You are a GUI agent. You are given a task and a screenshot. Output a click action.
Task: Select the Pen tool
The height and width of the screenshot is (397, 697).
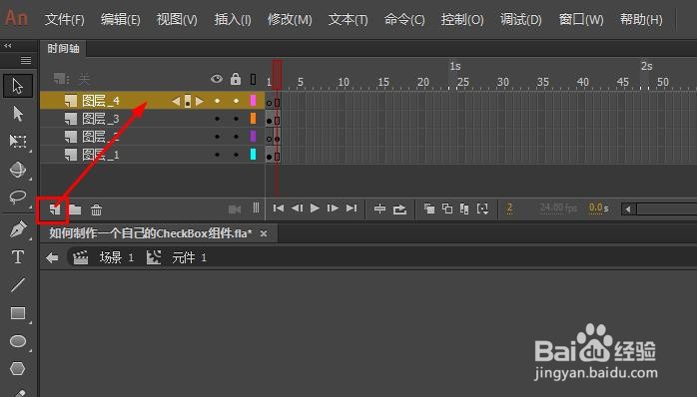click(x=18, y=229)
